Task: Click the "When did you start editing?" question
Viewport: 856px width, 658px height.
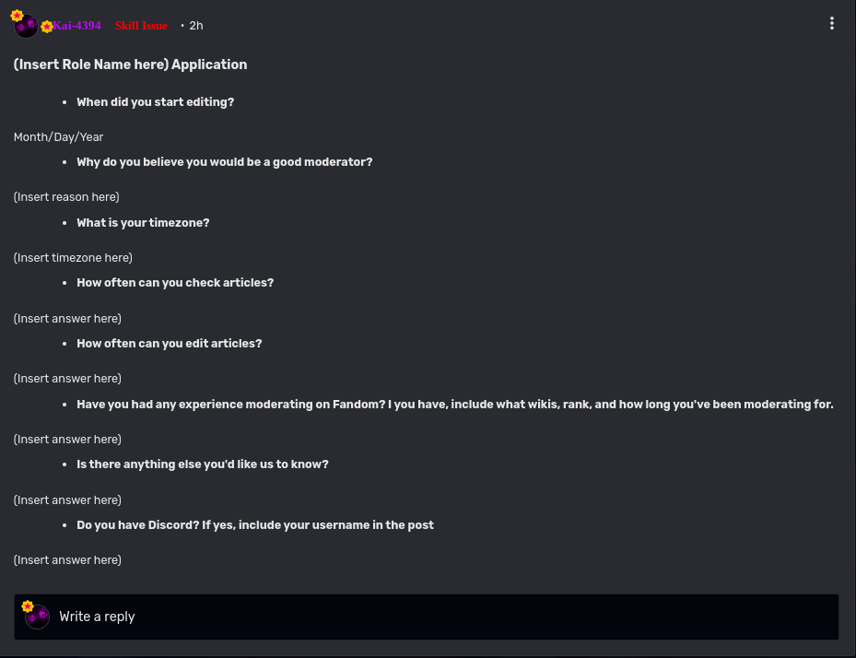Action: click(x=155, y=102)
